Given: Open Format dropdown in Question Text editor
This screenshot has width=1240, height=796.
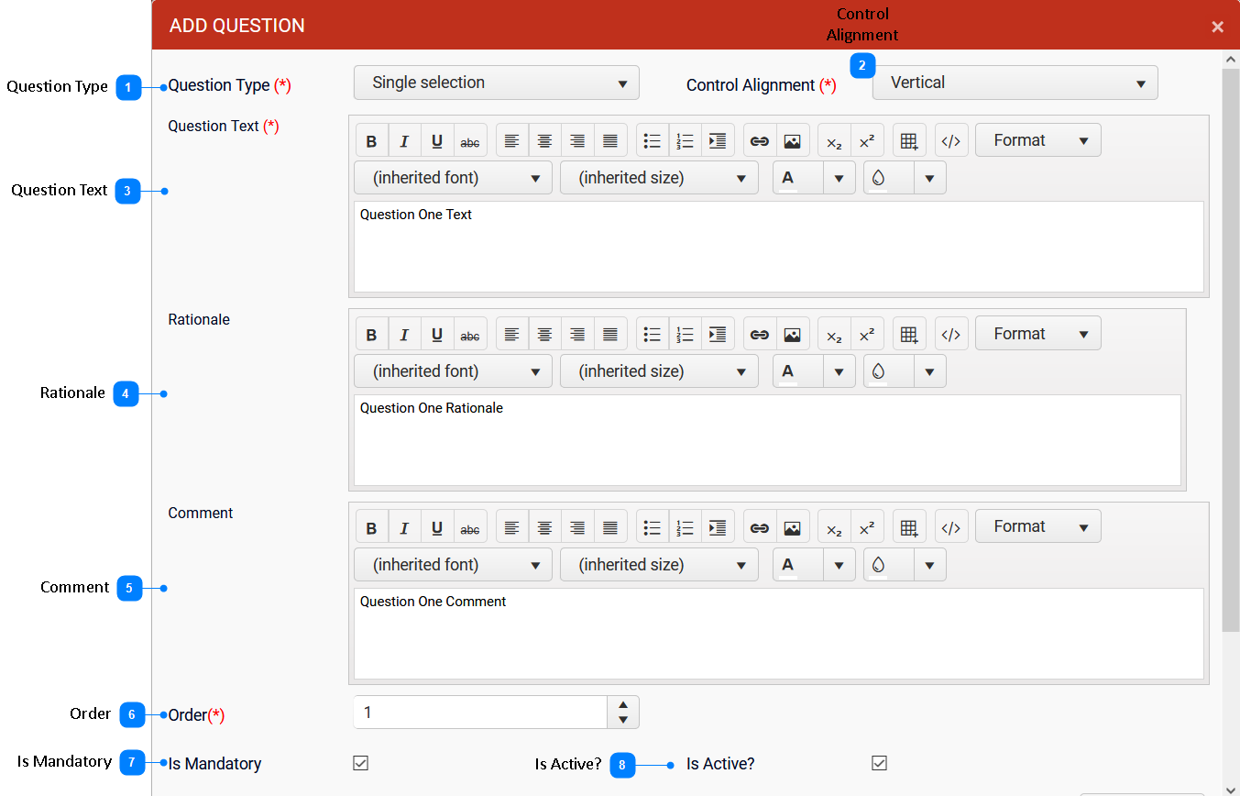Looking at the screenshot, I should coord(1037,140).
